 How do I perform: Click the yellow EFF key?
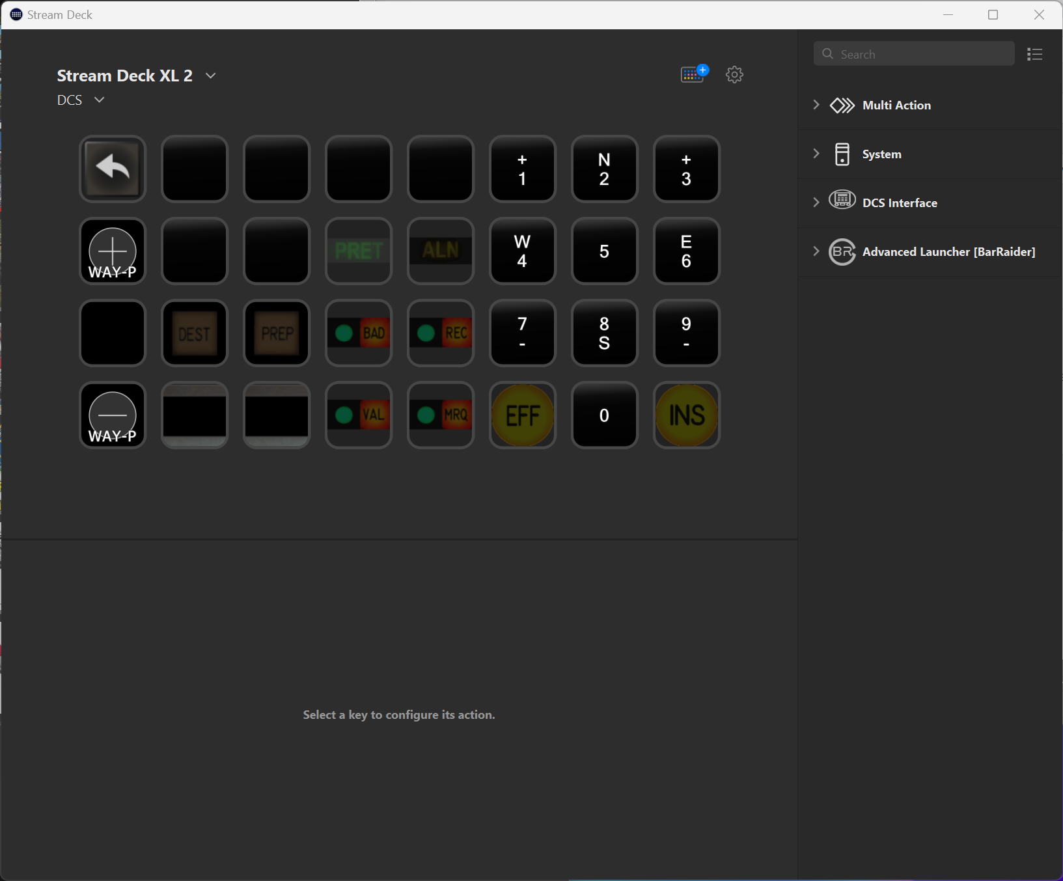(523, 415)
